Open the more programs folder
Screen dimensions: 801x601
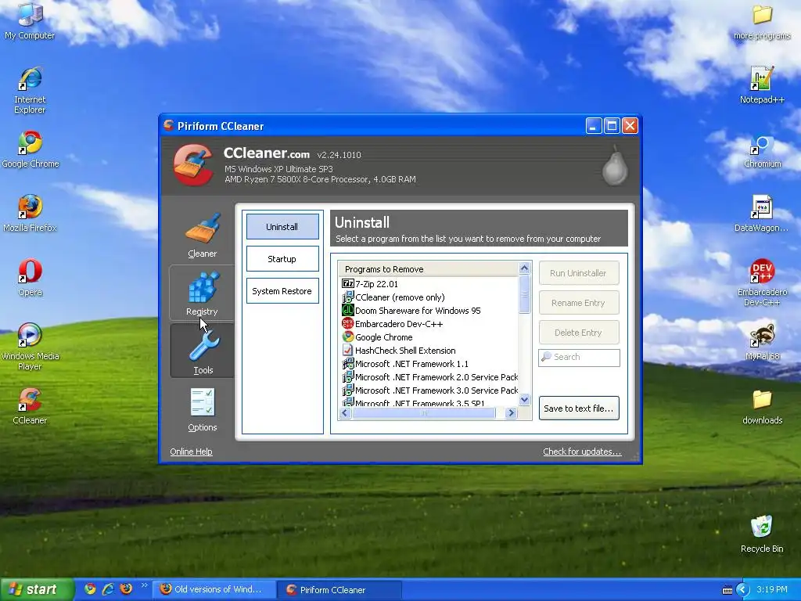coord(762,21)
